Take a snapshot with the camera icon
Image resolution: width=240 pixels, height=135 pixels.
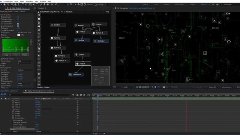(x=164, y=87)
